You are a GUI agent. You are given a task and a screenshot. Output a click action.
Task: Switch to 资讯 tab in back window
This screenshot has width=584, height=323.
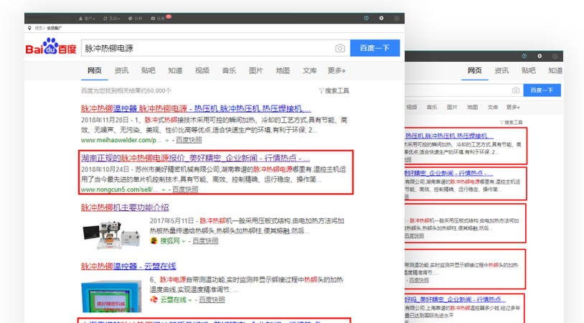point(501,71)
